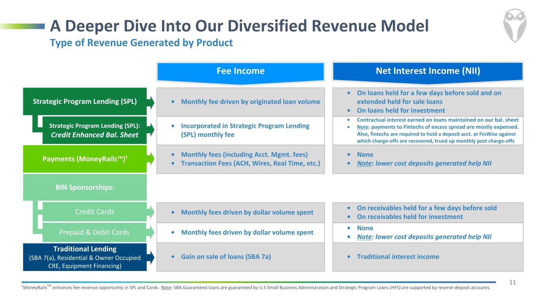Click the arrow on the Payments MoneyRails box

click(150, 159)
